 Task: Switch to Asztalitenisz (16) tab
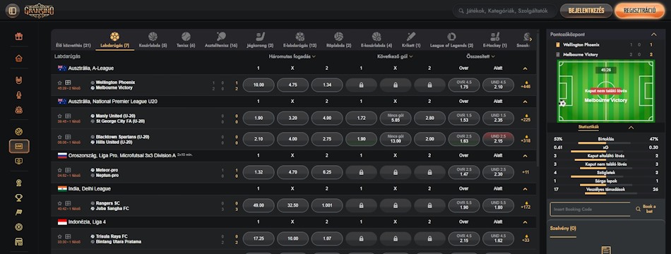tap(221, 40)
